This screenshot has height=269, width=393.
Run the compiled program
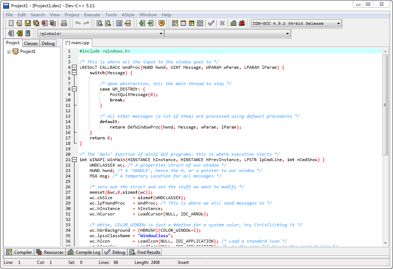tap(183, 23)
